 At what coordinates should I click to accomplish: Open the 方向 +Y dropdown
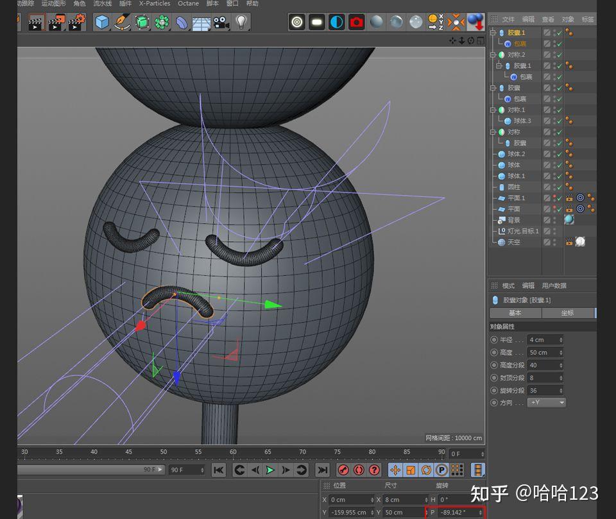click(547, 403)
